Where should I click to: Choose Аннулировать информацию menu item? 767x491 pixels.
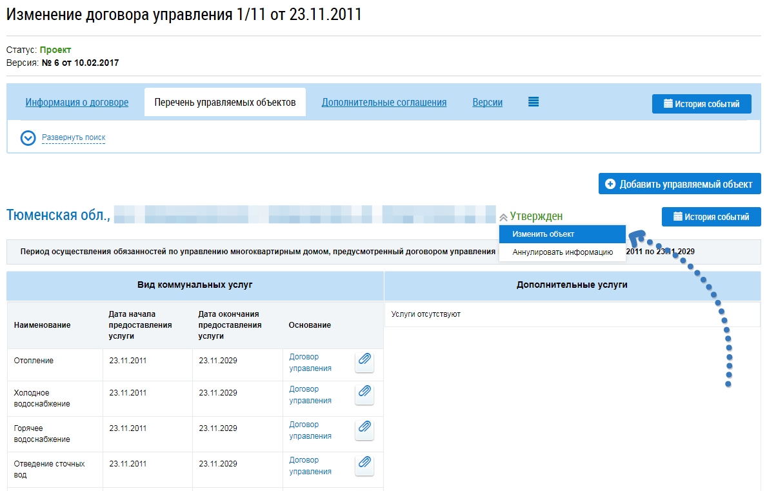tap(563, 252)
